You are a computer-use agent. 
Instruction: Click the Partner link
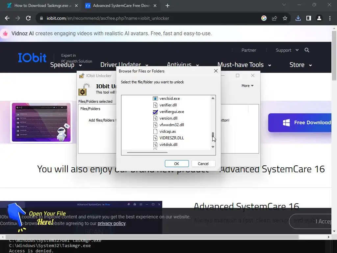[249, 50]
